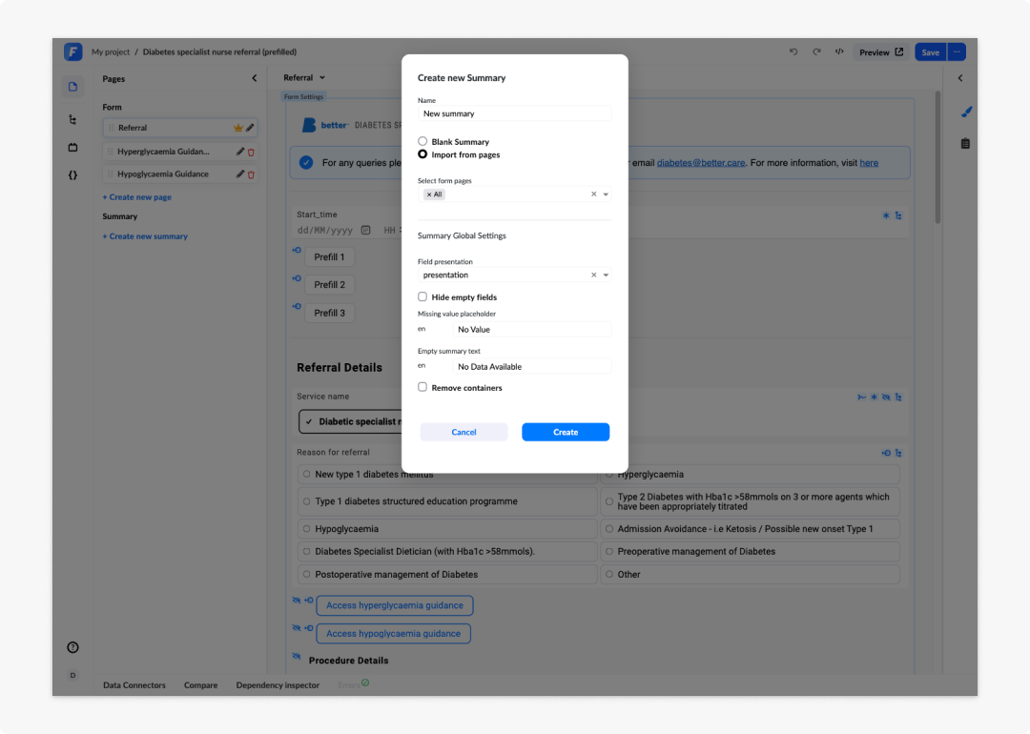This screenshot has height=734, width=1030.
Task: Open the Pages icon in the left sidebar
Action: [72, 87]
